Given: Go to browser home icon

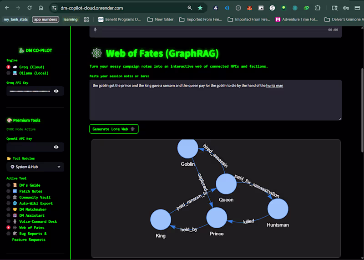Looking at the screenshot, I should click(41, 8).
